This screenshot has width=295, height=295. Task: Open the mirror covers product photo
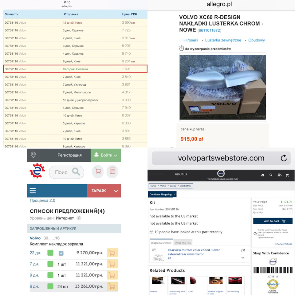222,87
